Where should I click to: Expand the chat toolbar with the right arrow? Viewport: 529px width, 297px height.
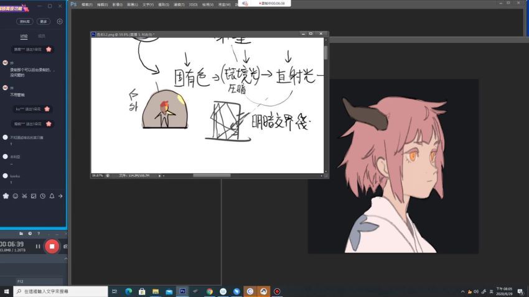click(x=60, y=196)
